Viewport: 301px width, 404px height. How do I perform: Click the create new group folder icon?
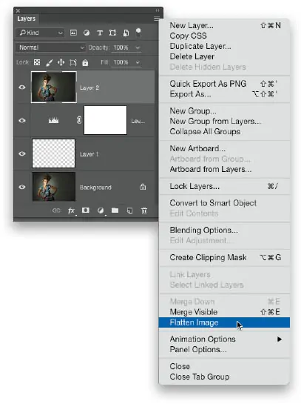115,211
